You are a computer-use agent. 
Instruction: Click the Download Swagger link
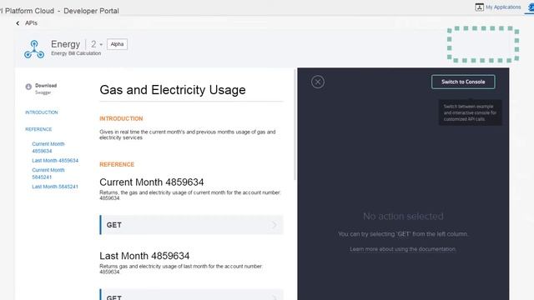pos(46,89)
